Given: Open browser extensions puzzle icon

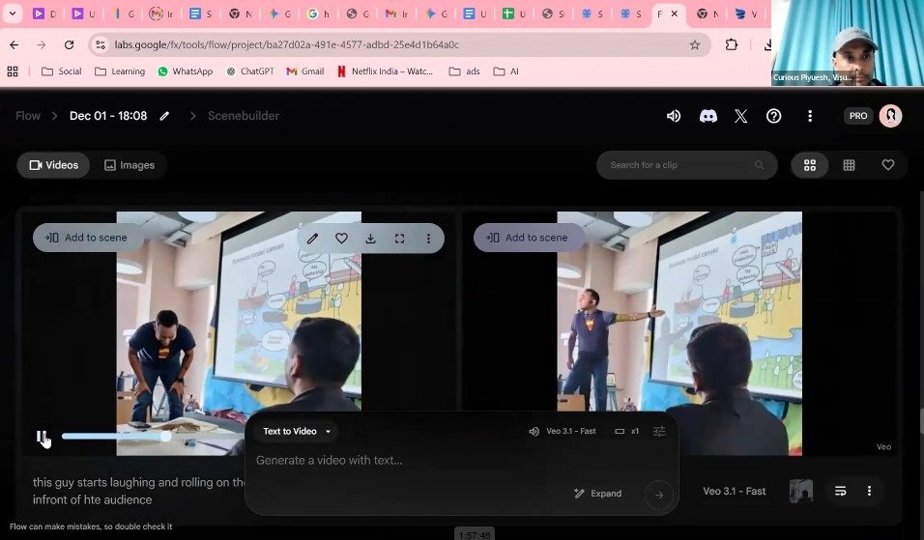Looking at the screenshot, I should [732, 44].
